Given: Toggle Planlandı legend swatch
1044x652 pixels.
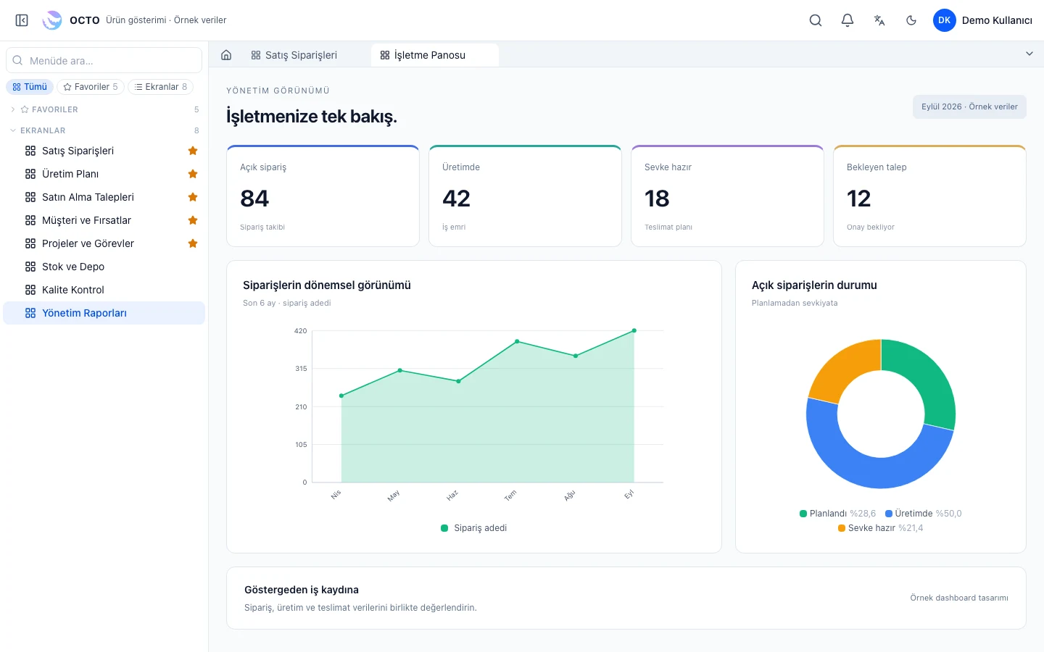Looking at the screenshot, I should click(803, 514).
